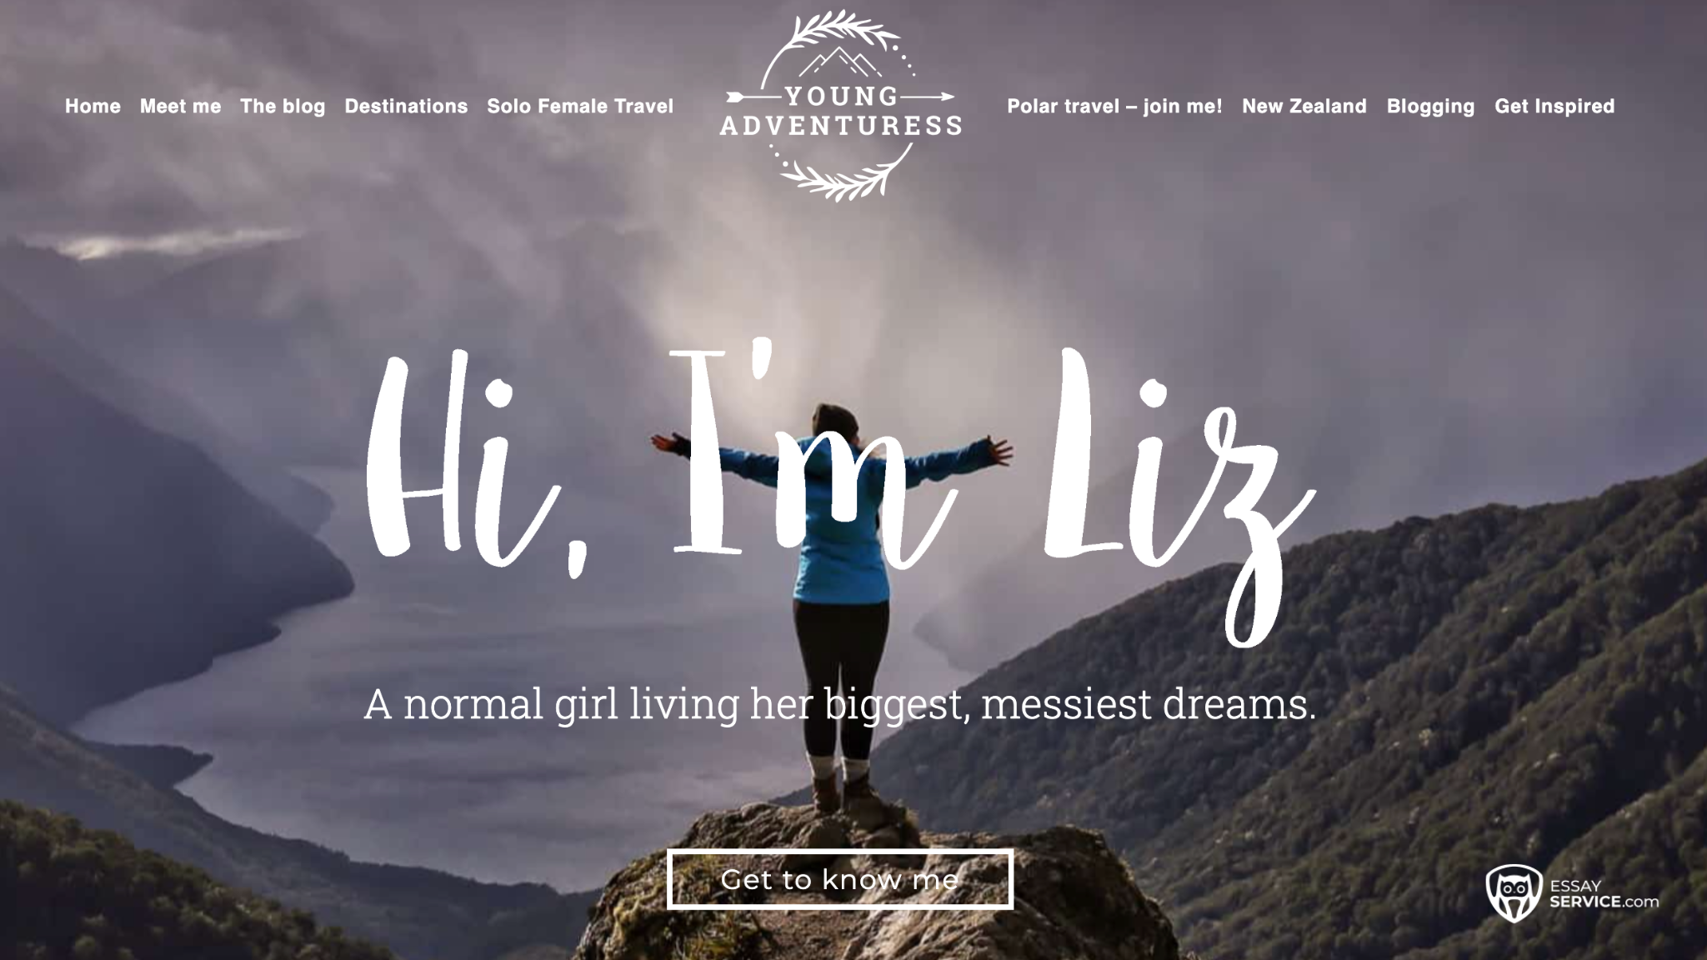Click the Hi, I'm Liz headline
This screenshot has height=960, width=1707.
pos(840,492)
